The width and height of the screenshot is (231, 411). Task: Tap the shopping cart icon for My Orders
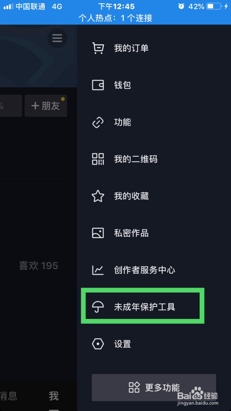coord(98,48)
